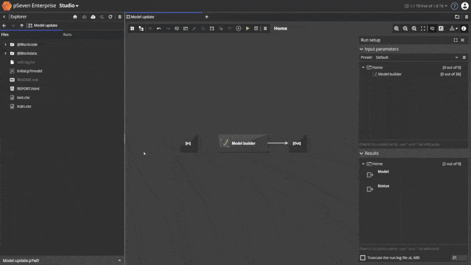Open the workflow toolbar hamburger menu

(x=266, y=28)
